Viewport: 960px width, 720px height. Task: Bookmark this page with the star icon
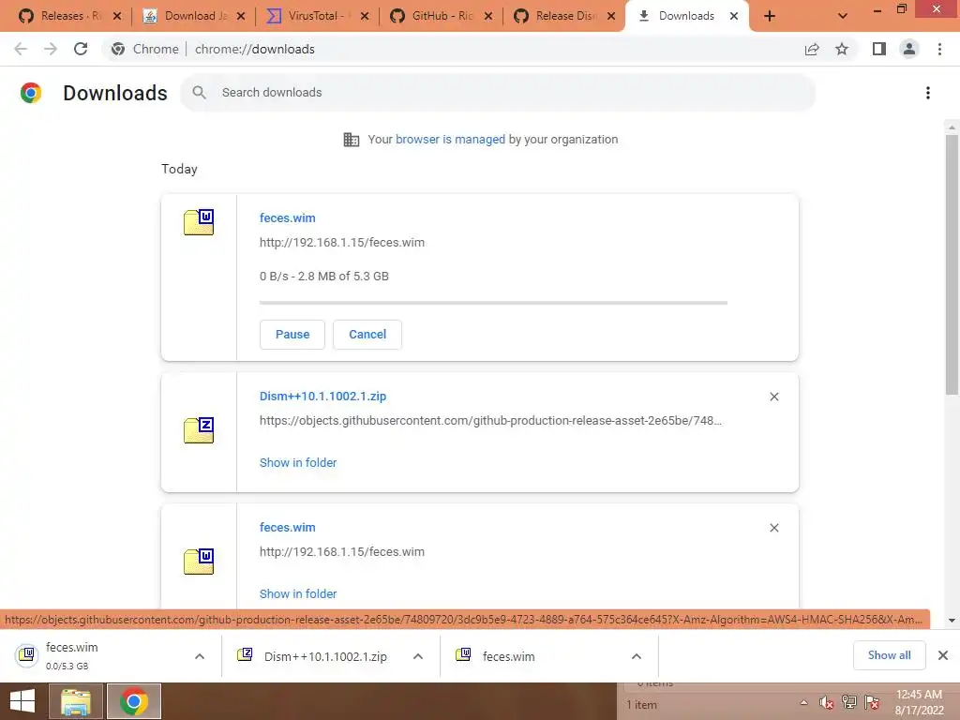click(842, 49)
